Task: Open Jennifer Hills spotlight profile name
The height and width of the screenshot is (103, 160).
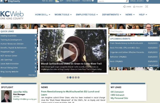Action: [x=20, y=92]
